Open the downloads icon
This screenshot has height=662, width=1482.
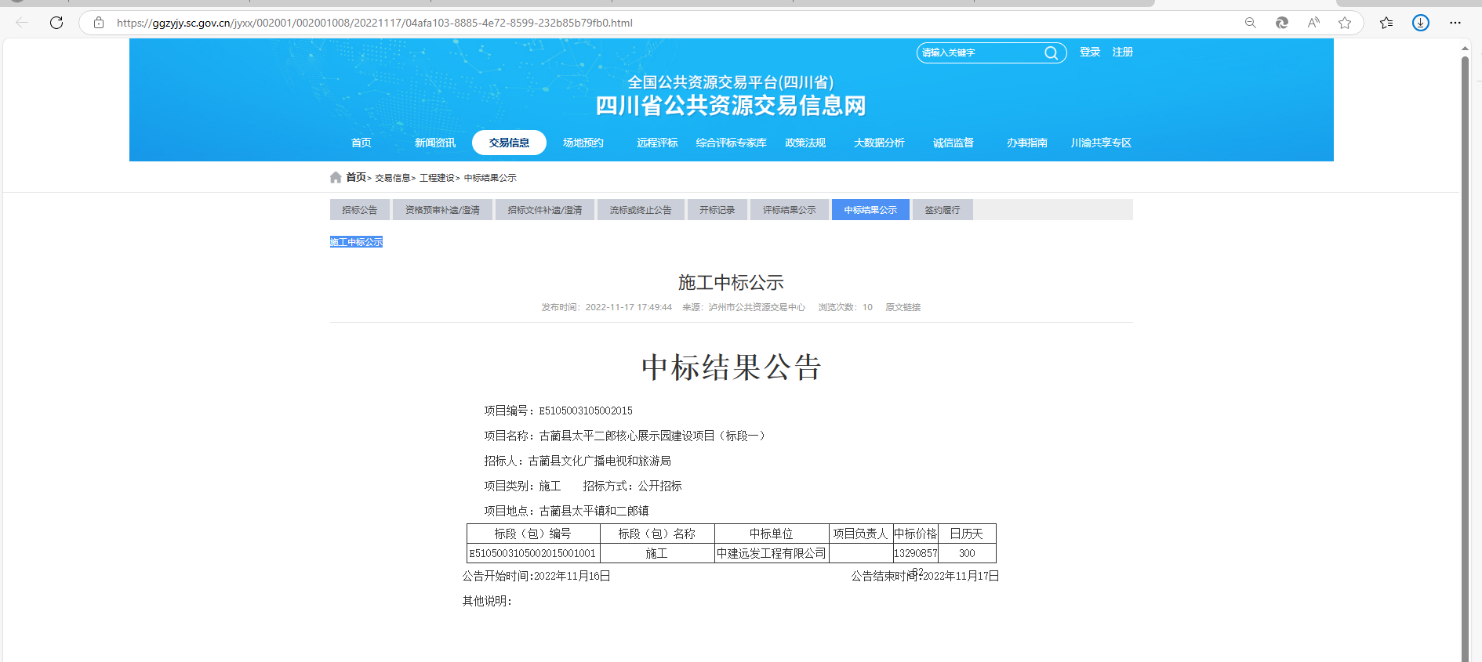[x=1421, y=23]
